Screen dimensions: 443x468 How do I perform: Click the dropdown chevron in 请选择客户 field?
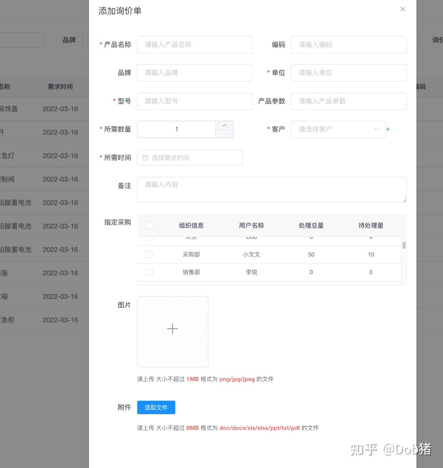(377, 129)
